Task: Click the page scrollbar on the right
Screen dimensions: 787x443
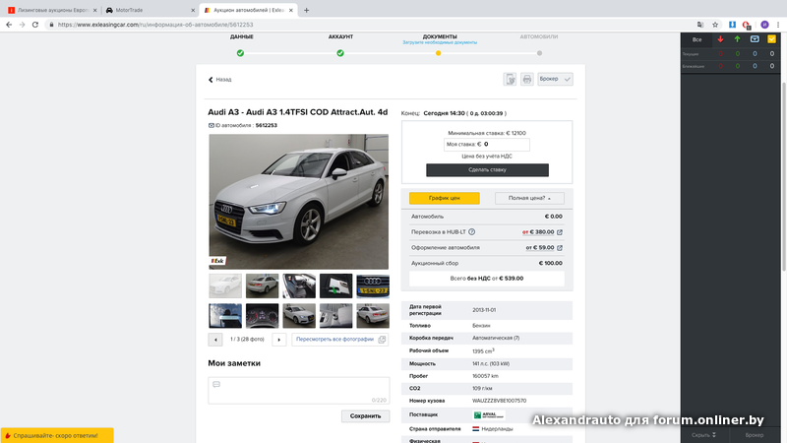Action: pyautogui.click(x=783, y=177)
